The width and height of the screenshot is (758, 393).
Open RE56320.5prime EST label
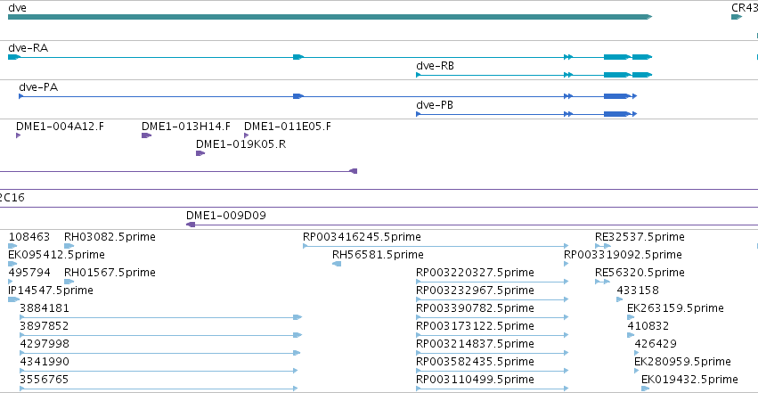[640, 273]
